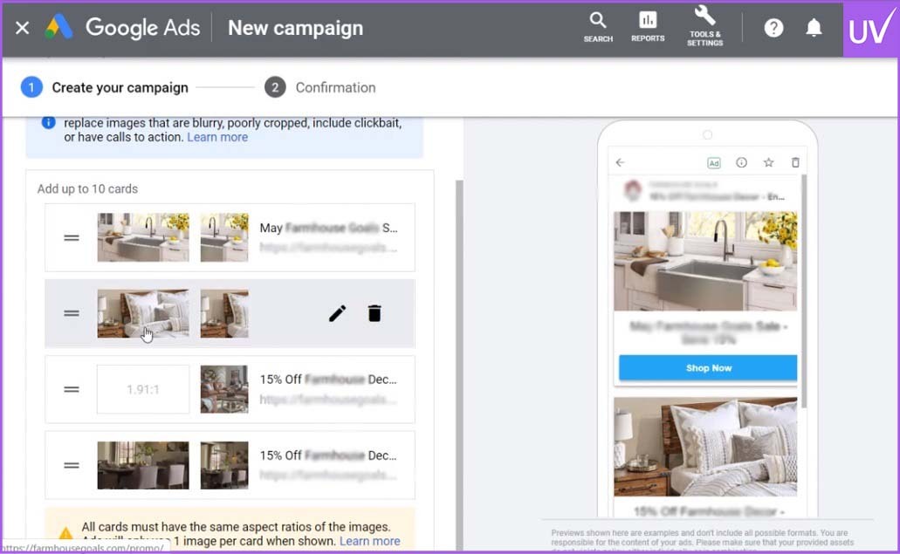Star the ad in phone preview

click(768, 162)
